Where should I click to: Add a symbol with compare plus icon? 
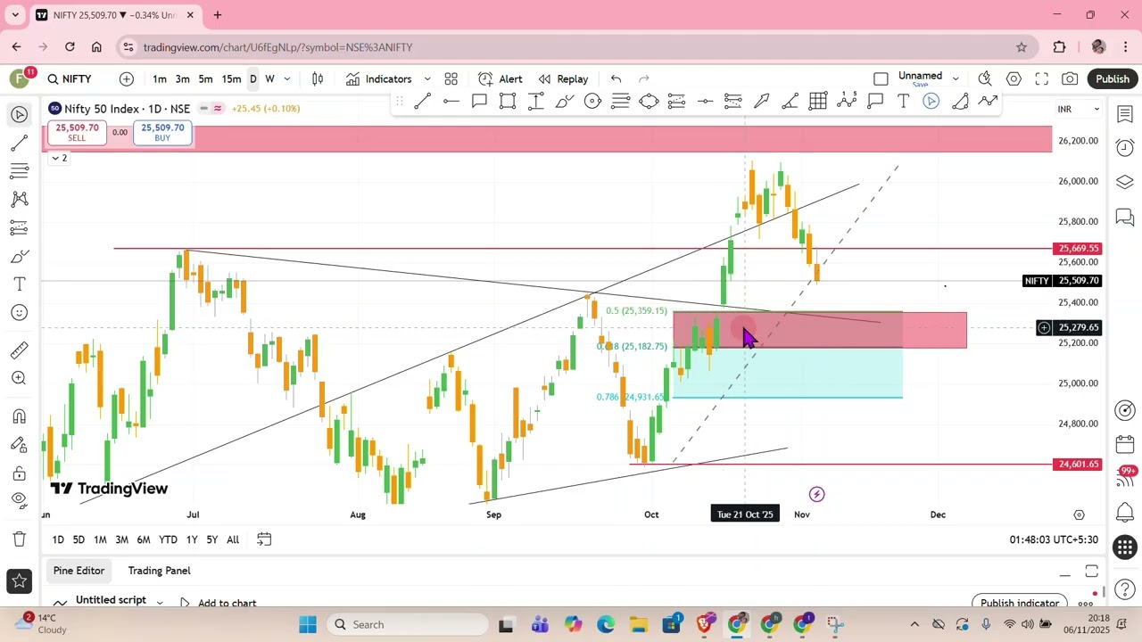pyautogui.click(x=127, y=79)
